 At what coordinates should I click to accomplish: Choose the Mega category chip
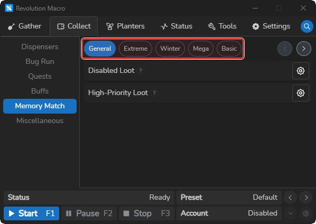201,49
